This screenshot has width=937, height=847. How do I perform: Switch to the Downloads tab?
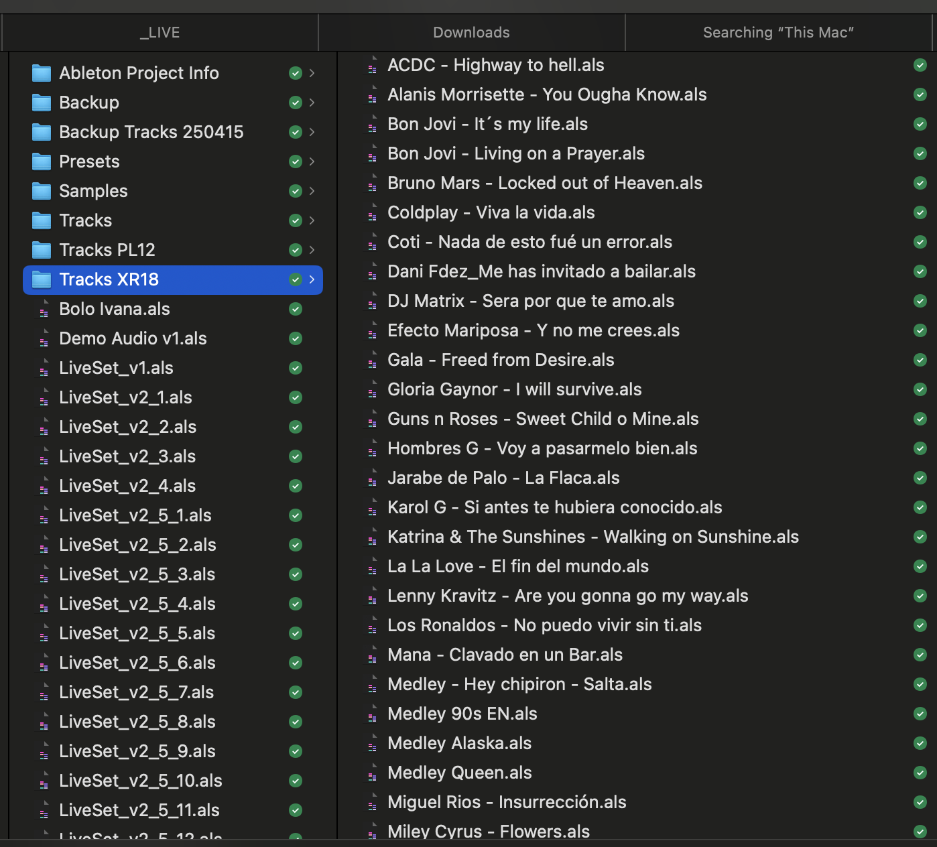click(x=471, y=32)
